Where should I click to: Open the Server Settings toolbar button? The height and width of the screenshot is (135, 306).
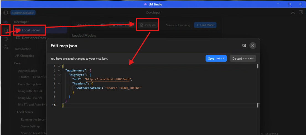point(122,25)
